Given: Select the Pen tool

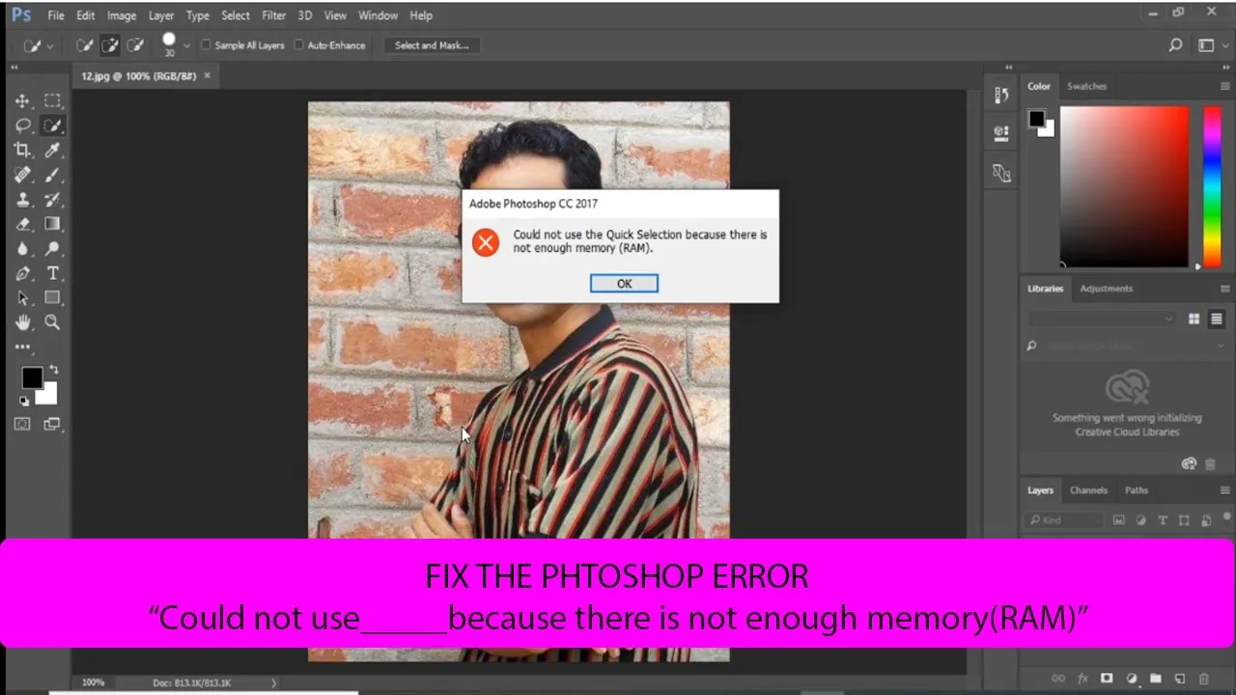Looking at the screenshot, I should (x=22, y=273).
